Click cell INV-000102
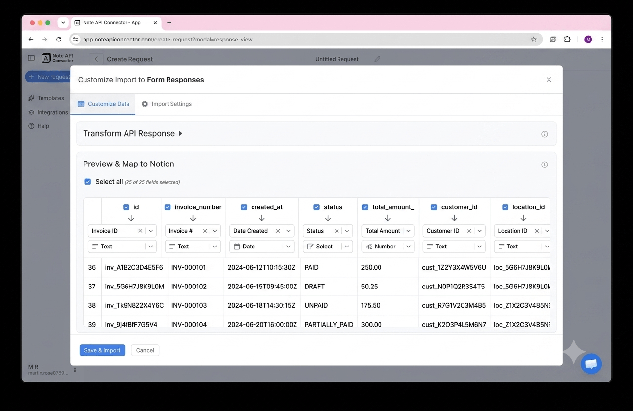633x411 pixels. (x=189, y=287)
